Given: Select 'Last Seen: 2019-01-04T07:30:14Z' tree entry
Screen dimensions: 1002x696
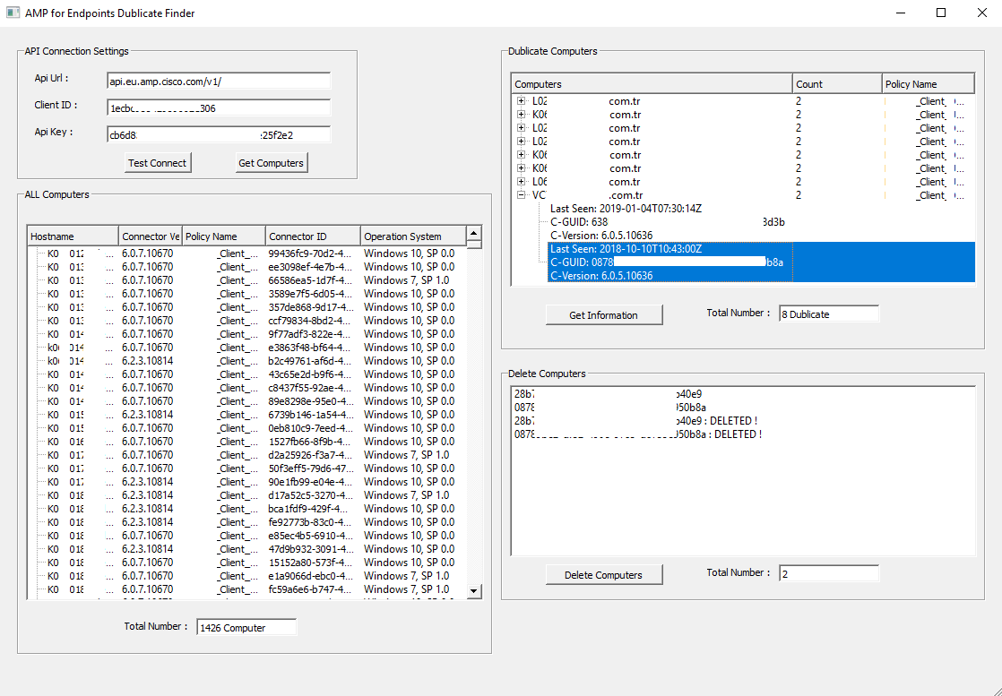Looking at the screenshot, I should pyautogui.click(x=626, y=209).
